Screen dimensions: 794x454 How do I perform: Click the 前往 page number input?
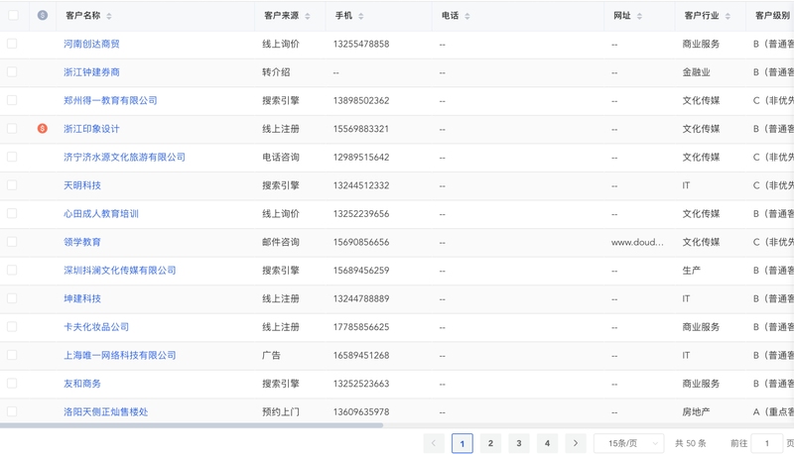point(766,443)
